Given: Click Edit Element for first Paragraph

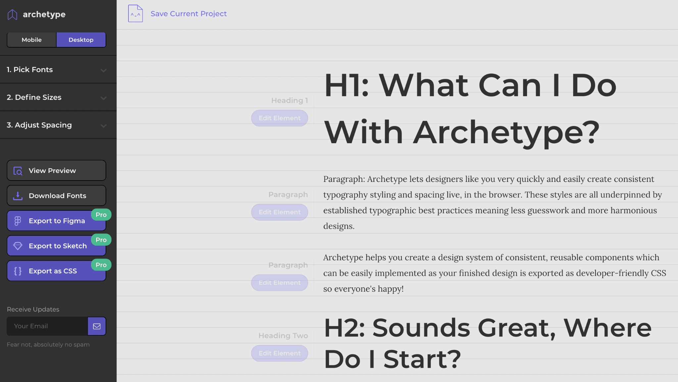Looking at the screenshot, I should click(280, 212).
